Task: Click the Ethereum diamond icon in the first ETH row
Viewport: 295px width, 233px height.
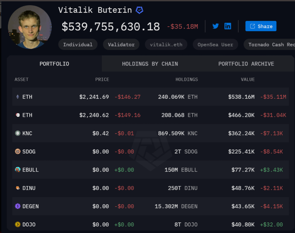Action: pyautogui.click(x=18, y=97)
